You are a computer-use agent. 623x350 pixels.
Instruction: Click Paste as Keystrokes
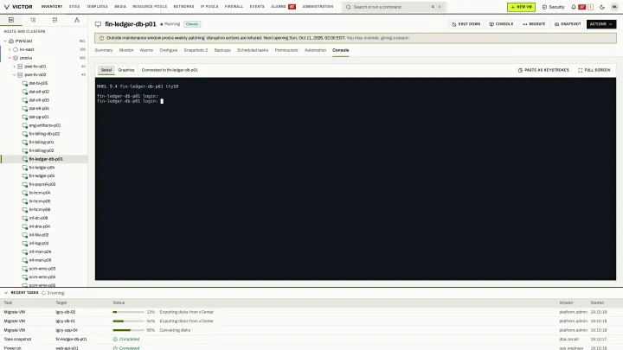(x=543, y=70)
